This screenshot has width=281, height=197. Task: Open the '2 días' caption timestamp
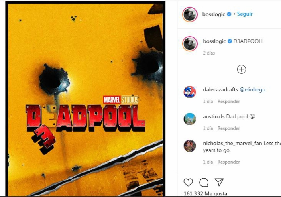[209, 53]
